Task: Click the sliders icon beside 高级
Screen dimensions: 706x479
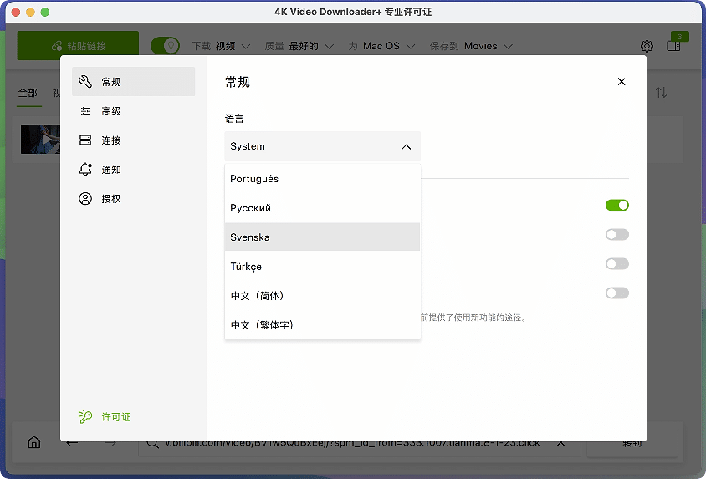Action: tap(85, 111)
